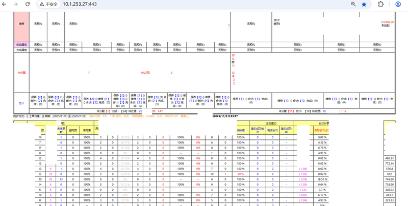Click the red 90 % elimination rate cell
This screenshot has height=206, width=408.
240,174
